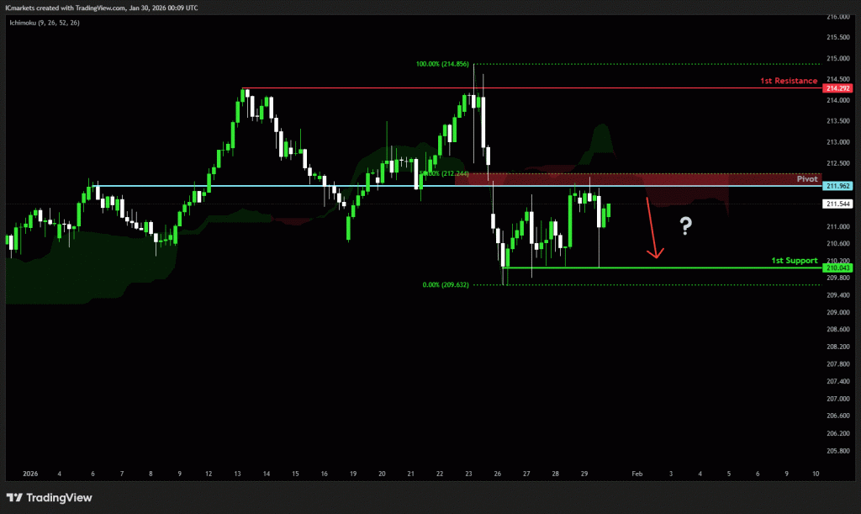861x514 pixels.
Task: Select the Pivot text label
Action: tap(806, 180)
